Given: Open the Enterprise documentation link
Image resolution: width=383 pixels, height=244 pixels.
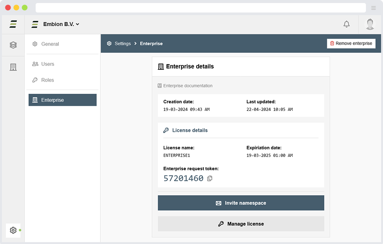Looking at the screenshot, I should 187,86.
